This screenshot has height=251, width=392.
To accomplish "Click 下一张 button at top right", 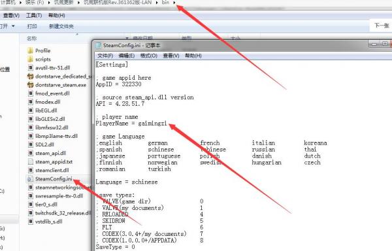I will [x=382, y=25].
